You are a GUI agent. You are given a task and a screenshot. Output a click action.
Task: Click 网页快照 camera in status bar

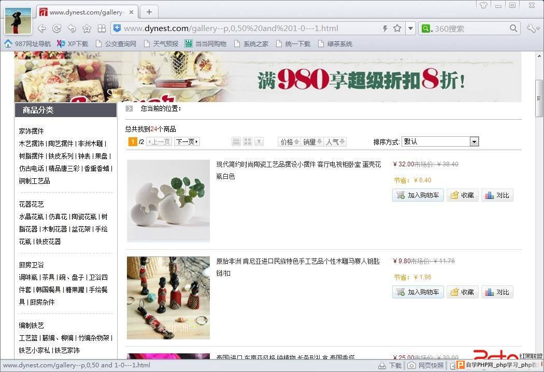point(425,365)
